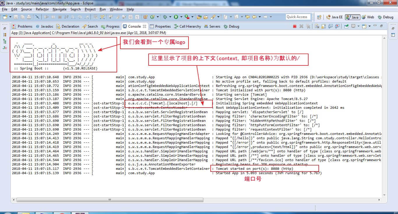Screen dimensions: 398x214
Task: Click the Print icon in toolbar
Action: coord(29,17)
